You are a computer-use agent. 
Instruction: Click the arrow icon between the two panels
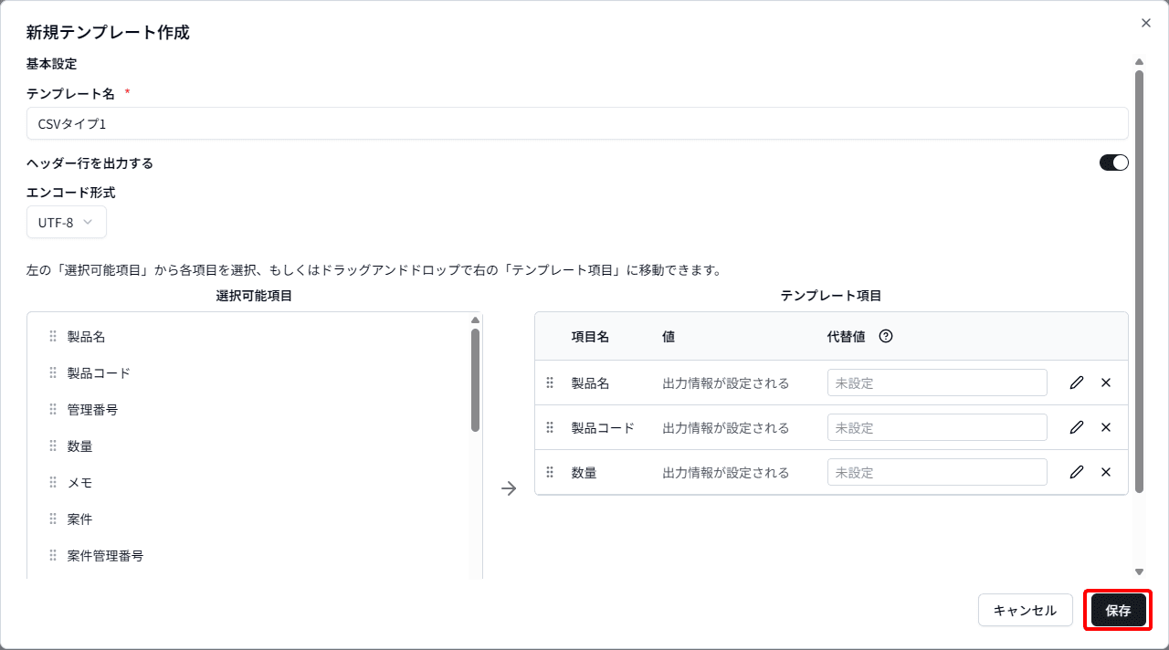509,489
